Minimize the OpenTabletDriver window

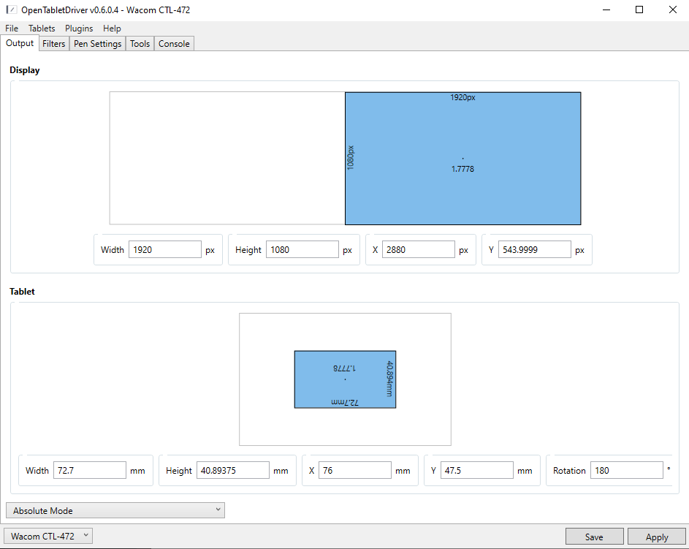click(606, 10)
